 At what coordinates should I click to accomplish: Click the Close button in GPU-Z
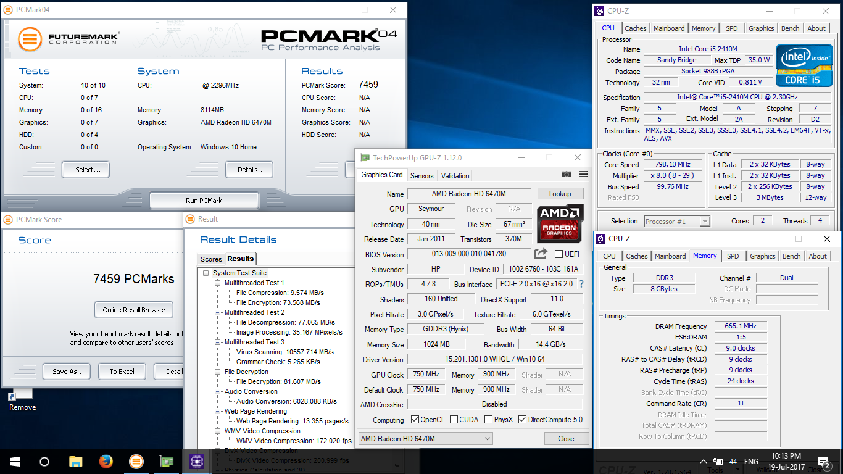566,439
